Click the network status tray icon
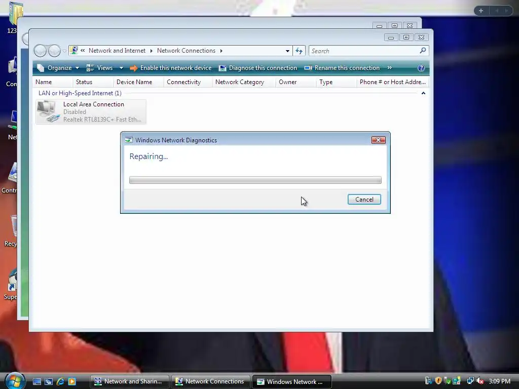The height and width of the screenshot is (389, 519). click(x=470, y=381)
